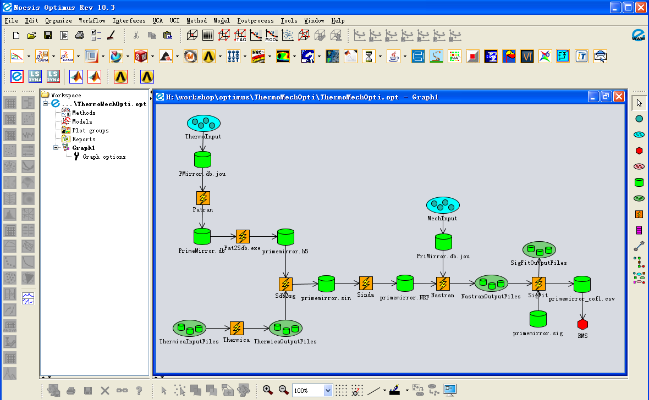649x400 pixels.
Task: Click the first MATLAB interface icon
Action: click(x=76, y=76)
